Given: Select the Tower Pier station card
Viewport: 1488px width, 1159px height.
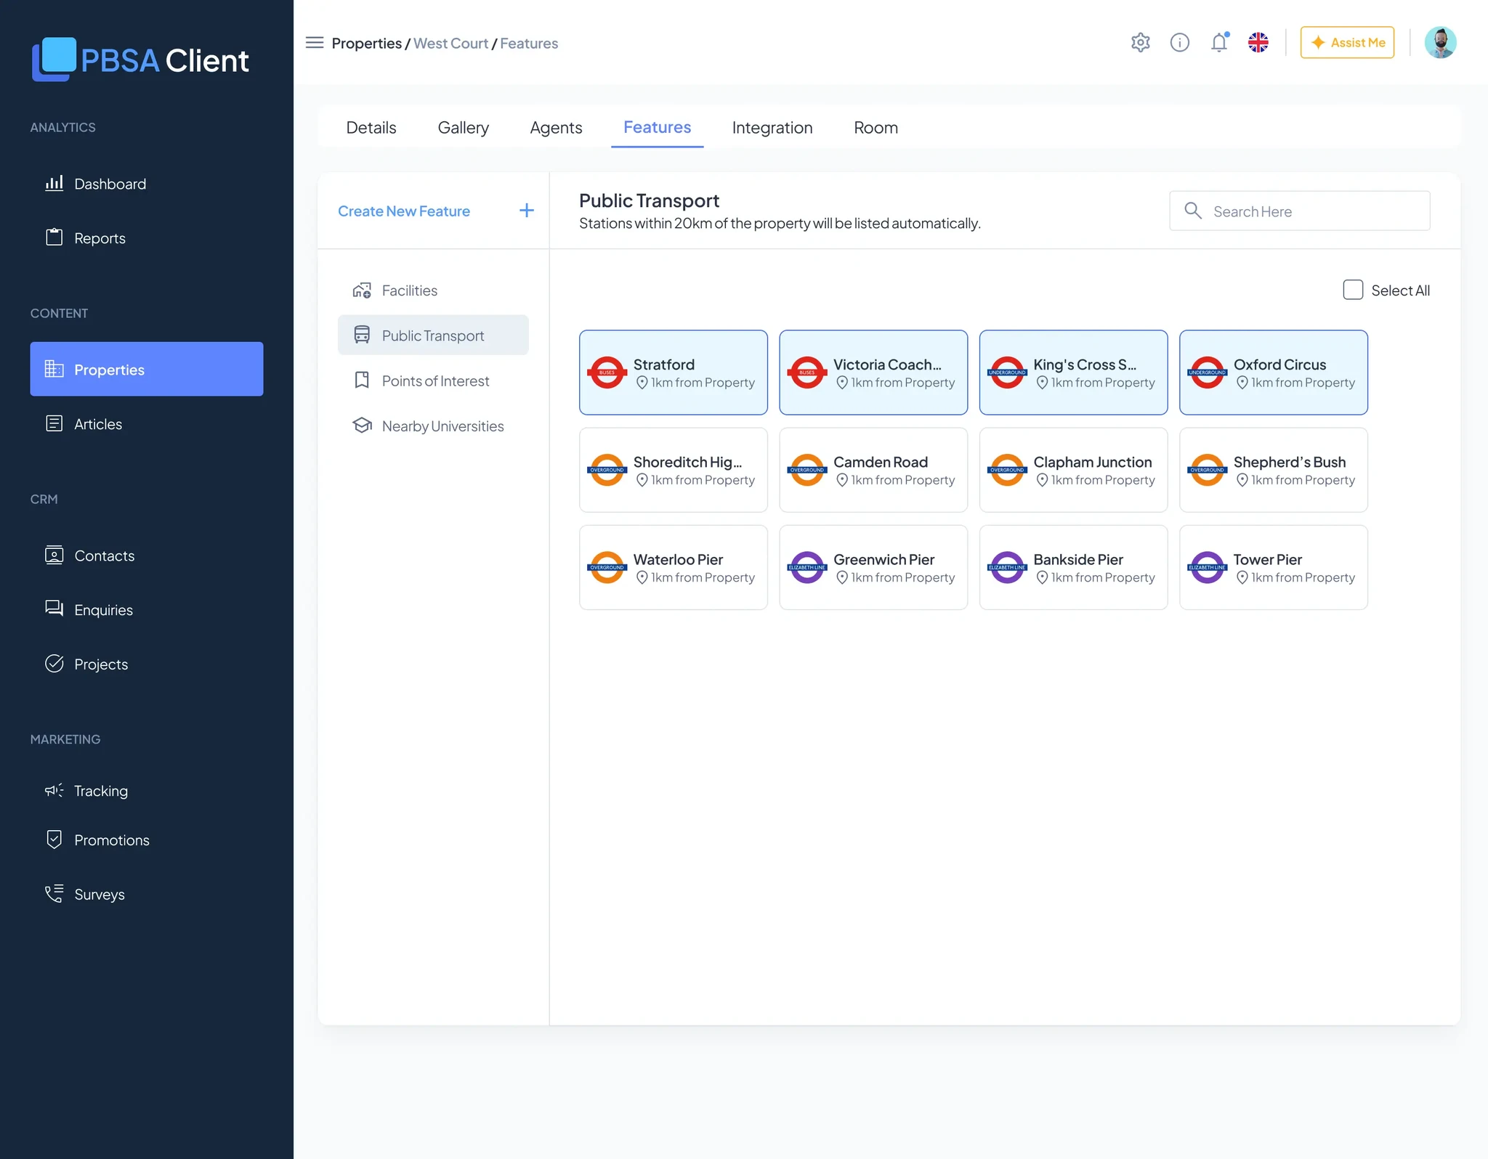Looking at the screenshot, I should [x=1274, y=567].
